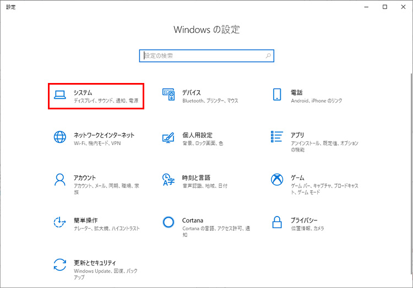Click the globe icon for ネットワークとインターネット
Screen dimensions: 413x288
(x=60, y=137)
